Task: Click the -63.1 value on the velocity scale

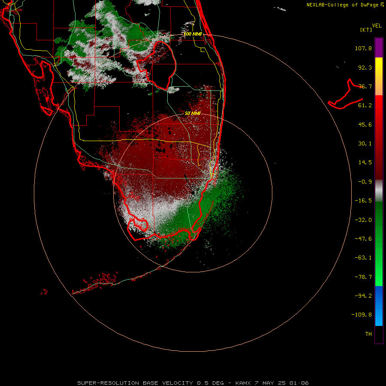Action: click(x=363, y=258)
